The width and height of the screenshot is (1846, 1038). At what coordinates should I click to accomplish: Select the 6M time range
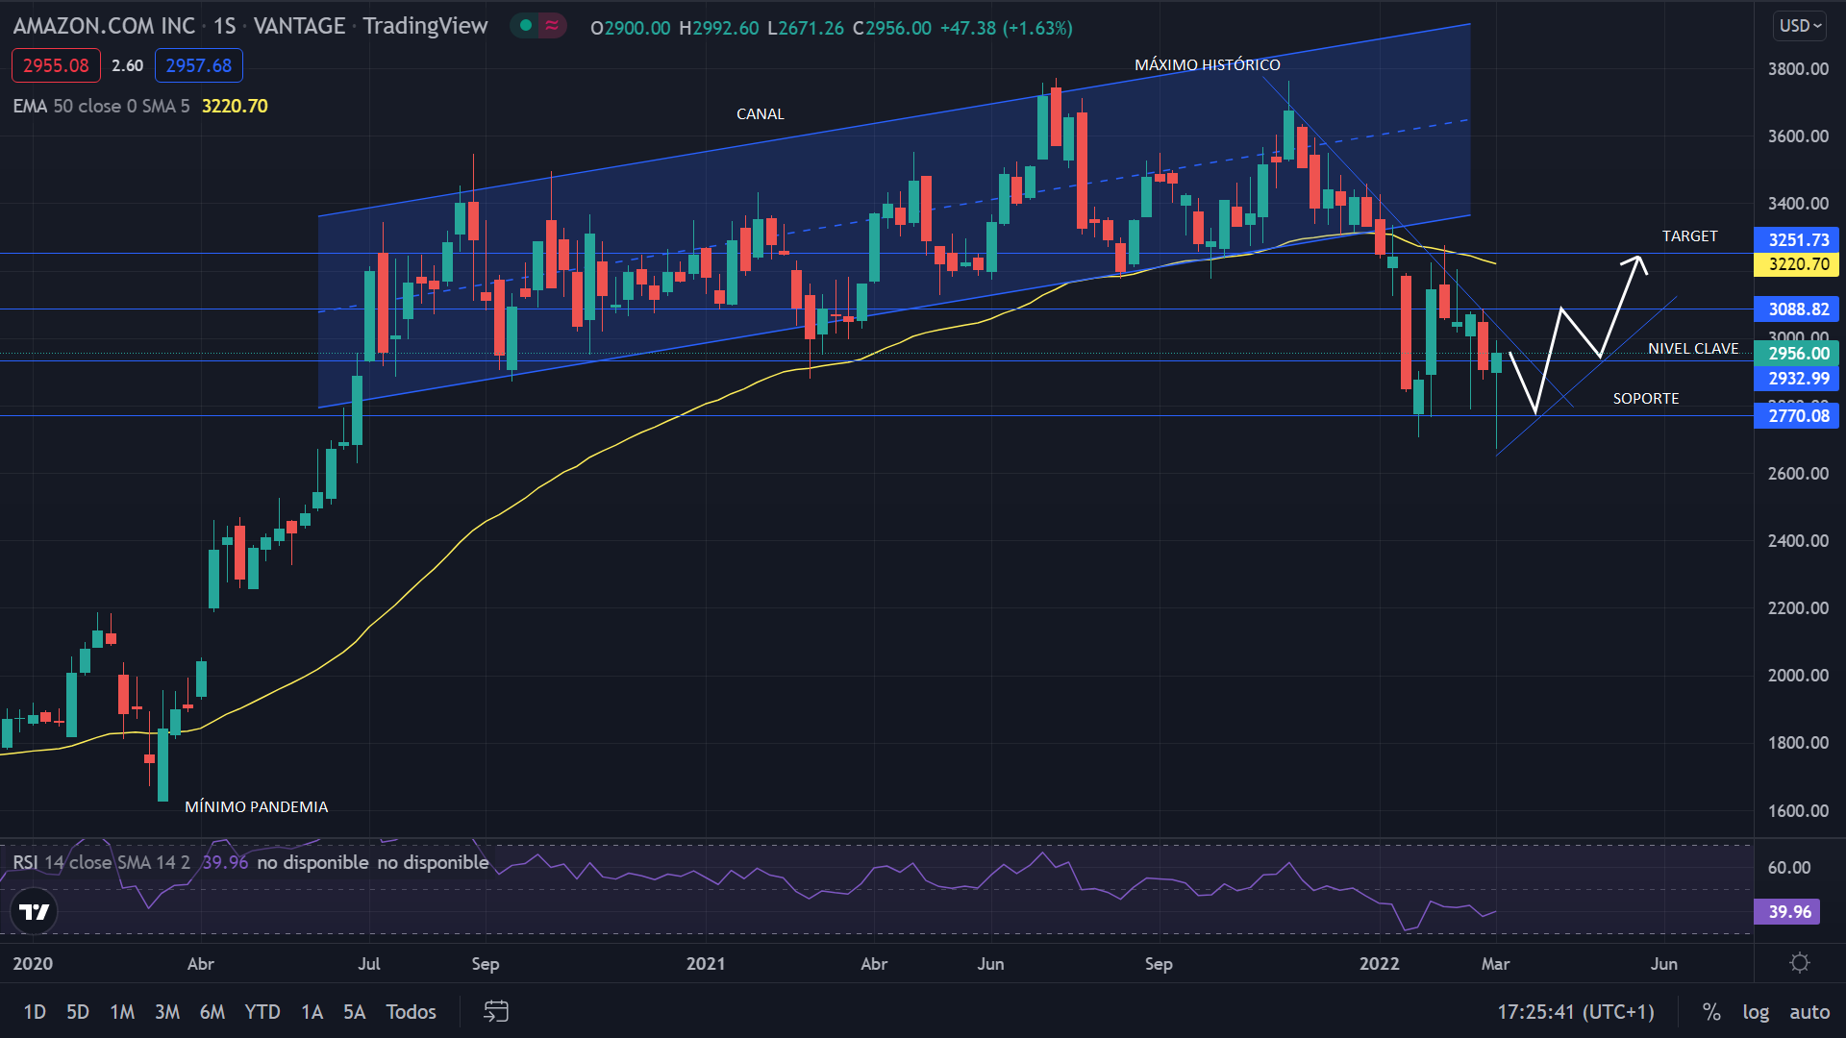pyautogui.click(x=212, y=1011)
